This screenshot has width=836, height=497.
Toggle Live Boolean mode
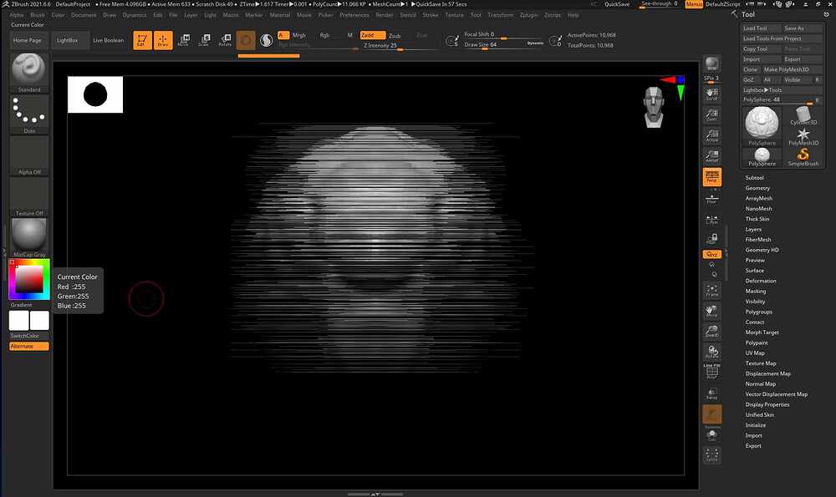[x=108, y=40]
